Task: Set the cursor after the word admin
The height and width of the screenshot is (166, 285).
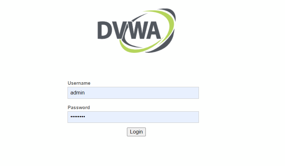Action: coord(85,93)
